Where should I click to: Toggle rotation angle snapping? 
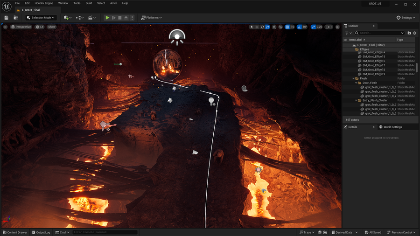(300, 27)
